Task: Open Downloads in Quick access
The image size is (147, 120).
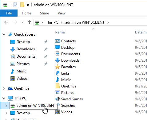Action: tap(26, 49)
